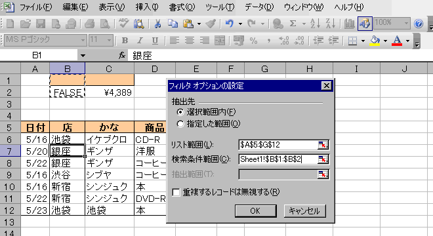Expand the Name Box dropdown arrow
The height and width of the screenshot is (236, 433).
(83, 56)
